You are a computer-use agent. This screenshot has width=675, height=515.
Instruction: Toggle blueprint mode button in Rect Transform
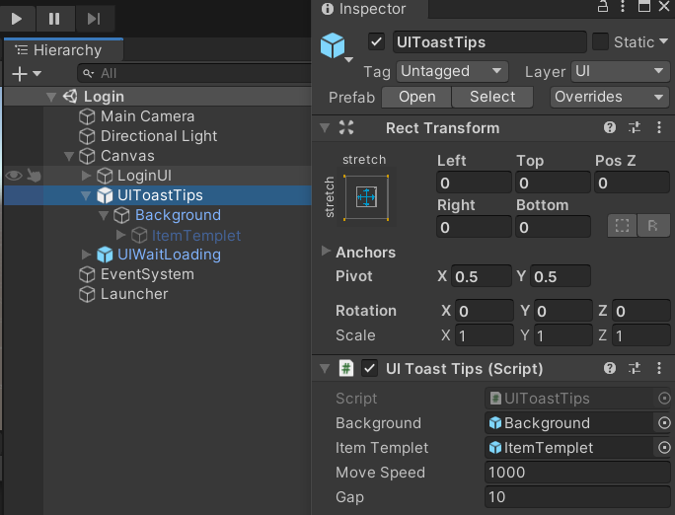click(x=622, y=226)
